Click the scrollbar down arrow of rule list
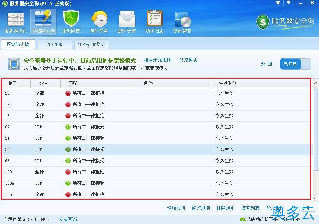 pyautogui.click(x=316, y=199)
